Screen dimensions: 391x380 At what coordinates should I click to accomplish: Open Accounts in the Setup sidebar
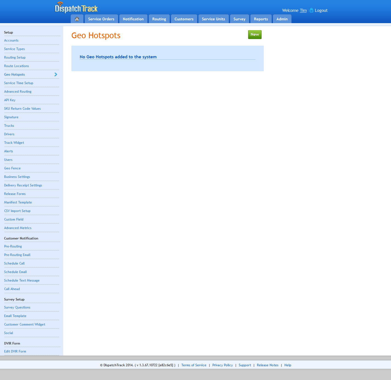click(x=11, y=40)
